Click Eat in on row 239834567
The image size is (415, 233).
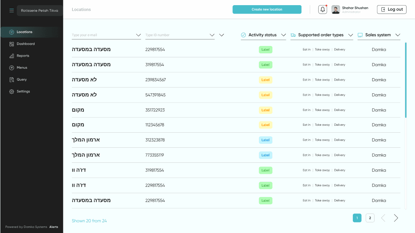tap(306, 80)
